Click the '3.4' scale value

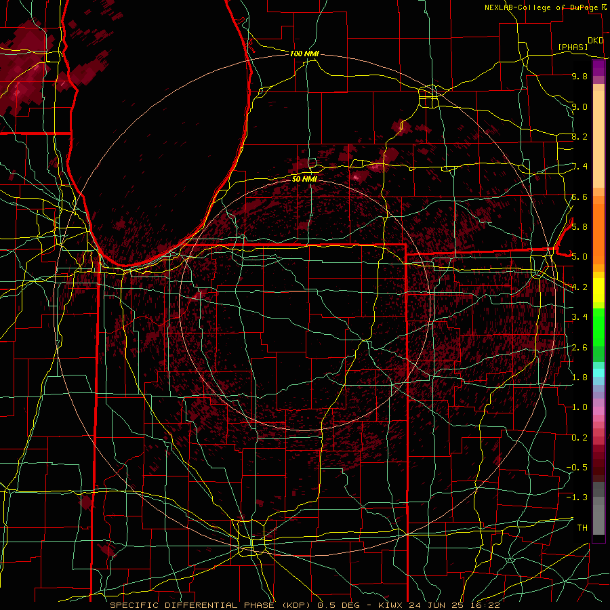(x=579, y=317)
